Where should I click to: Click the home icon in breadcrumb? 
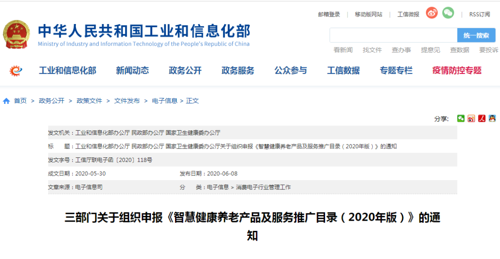tap(6, 101)
